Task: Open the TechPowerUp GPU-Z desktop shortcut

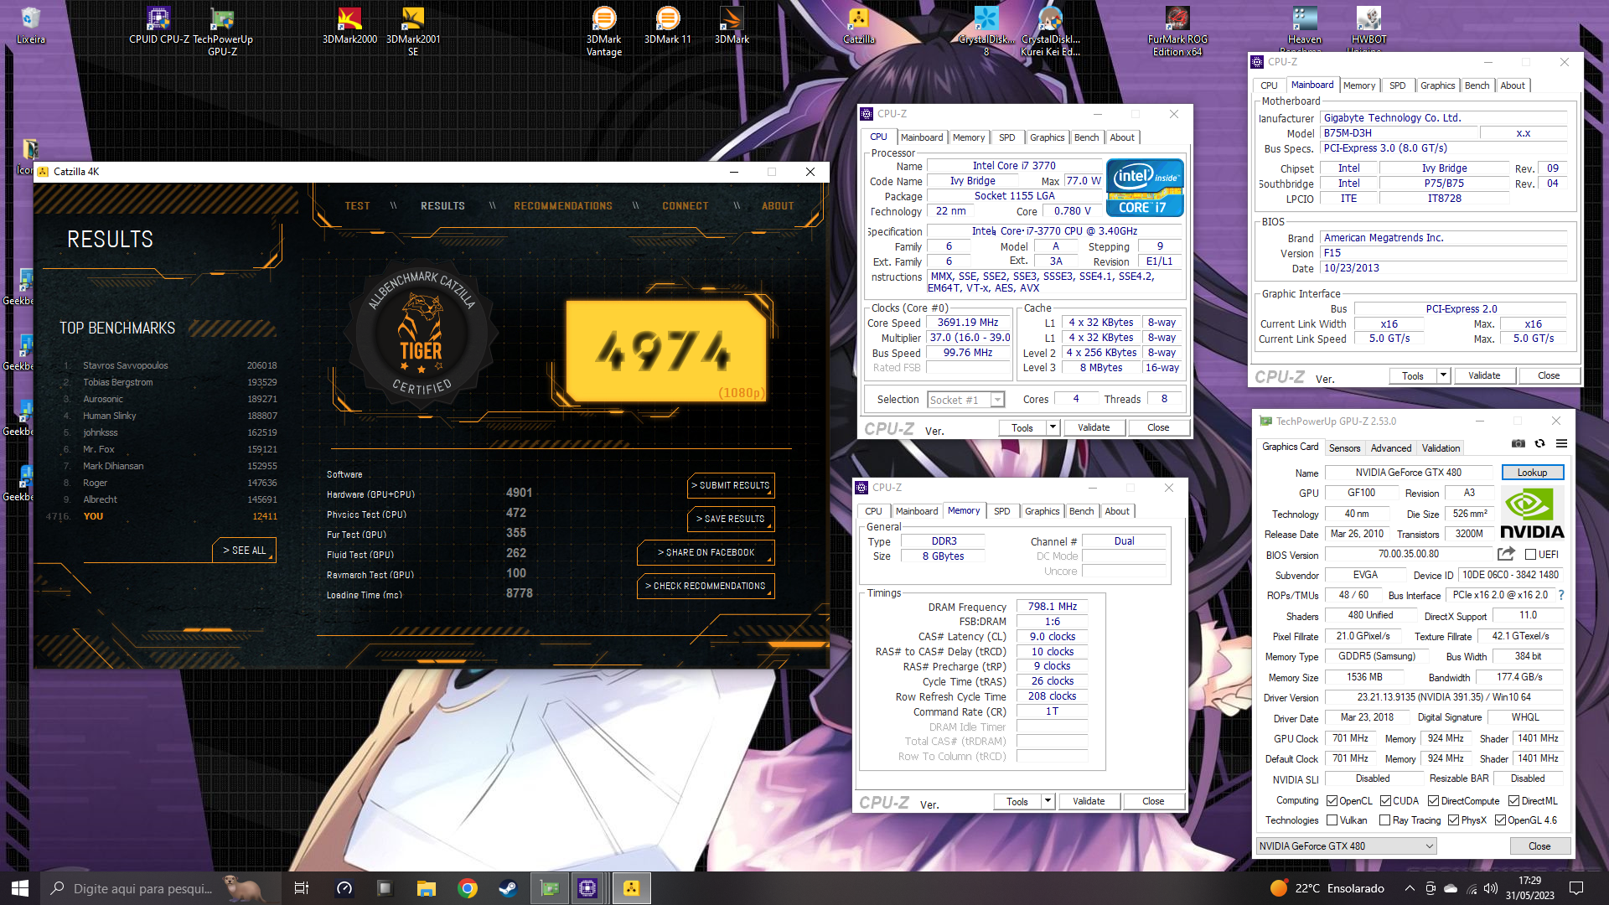Action: [222, 32]
